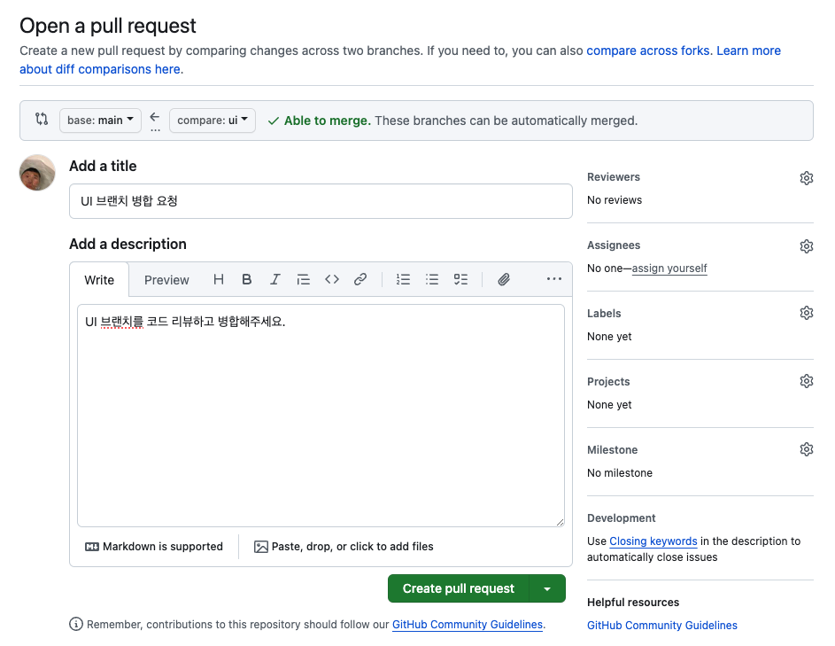This screenshot has width=835, height=646.
Task: Apply Italic formatting in the editor toolbar
Action: tap(274, 279)
